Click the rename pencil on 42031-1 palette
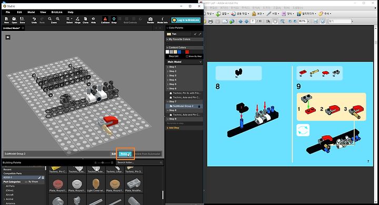Image resolution: width=379 pixels, height=205 pixels. pos(39,178)
